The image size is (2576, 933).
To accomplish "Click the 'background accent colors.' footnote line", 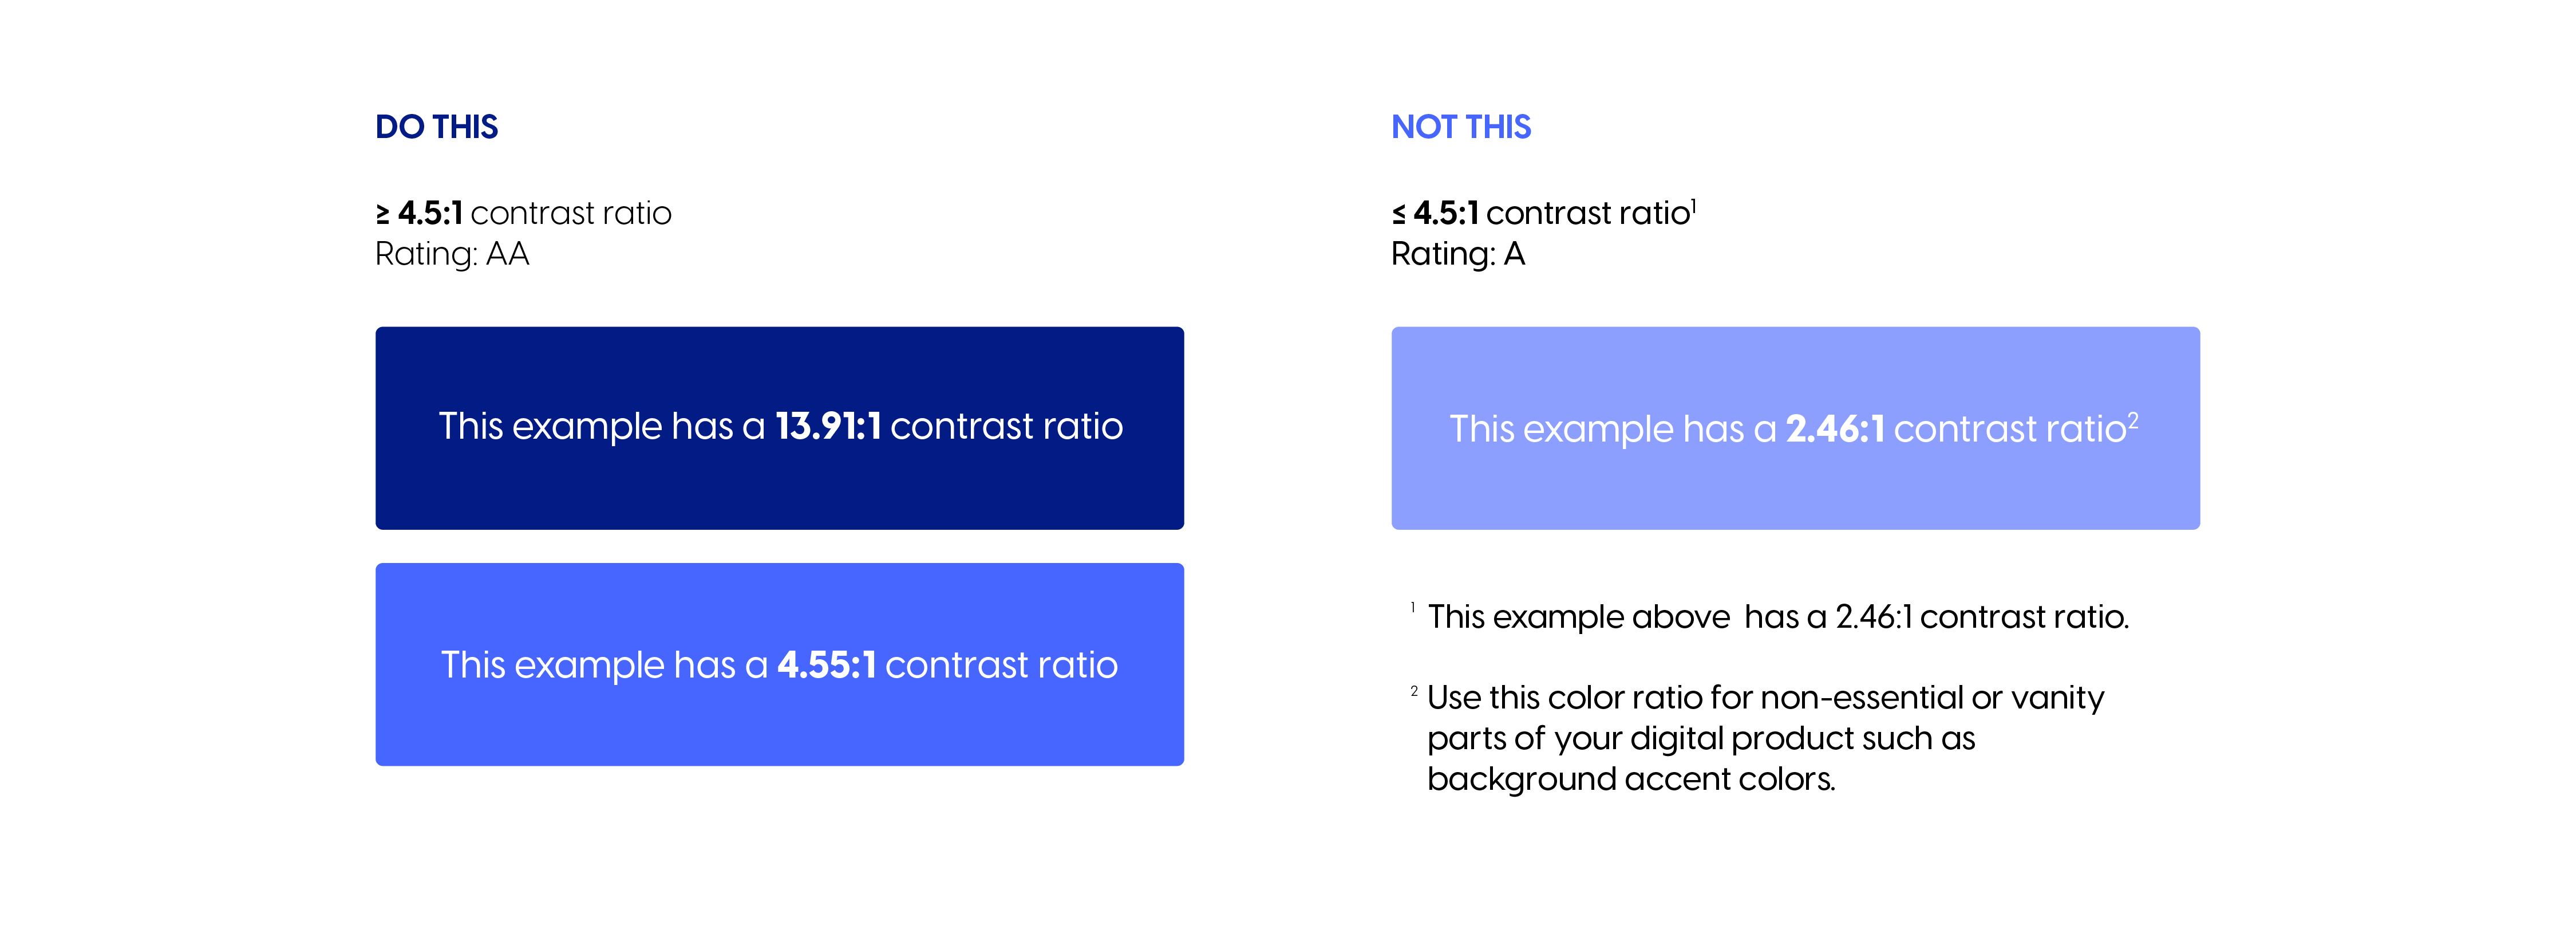I will [1631, 779].
